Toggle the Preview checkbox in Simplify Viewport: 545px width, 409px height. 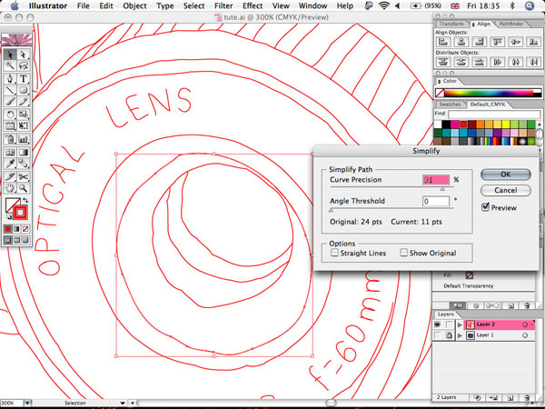[486, 207]
